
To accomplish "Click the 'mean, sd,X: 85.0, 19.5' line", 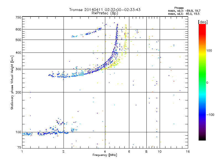I will 184,14.
